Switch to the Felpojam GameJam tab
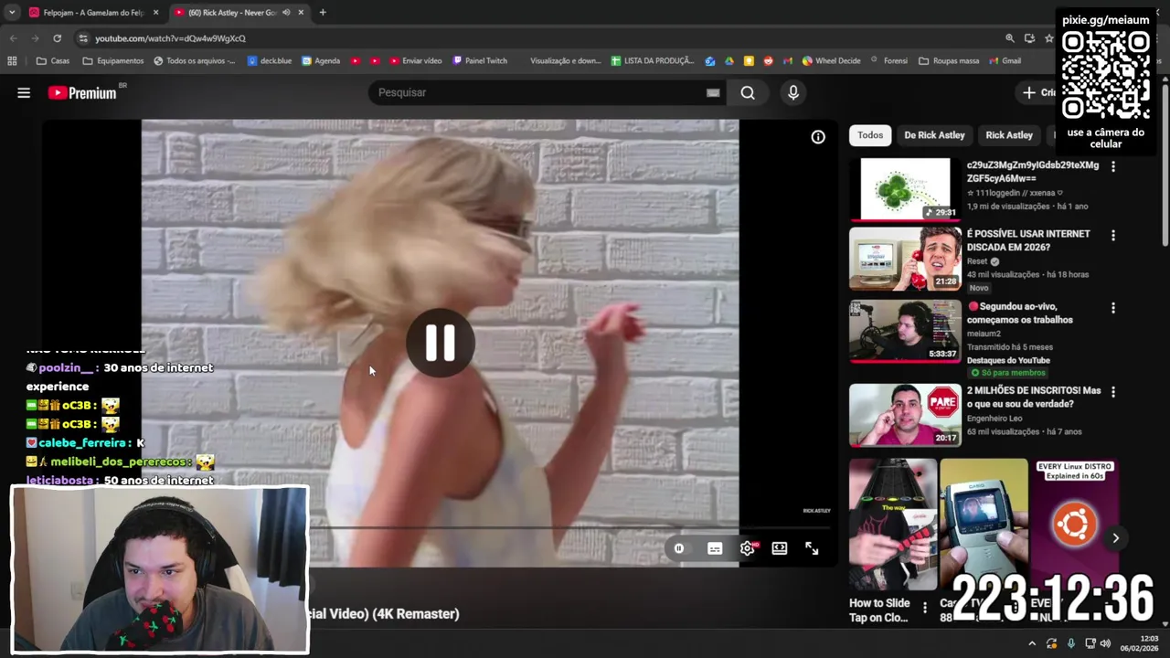 [94, 13]
